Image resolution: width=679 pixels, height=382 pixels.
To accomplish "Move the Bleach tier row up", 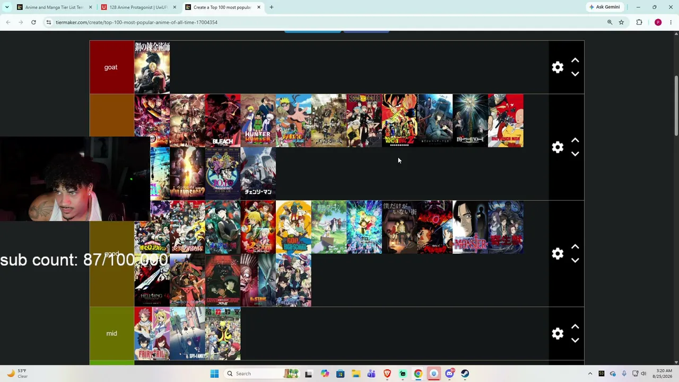I will coord(575,140).
